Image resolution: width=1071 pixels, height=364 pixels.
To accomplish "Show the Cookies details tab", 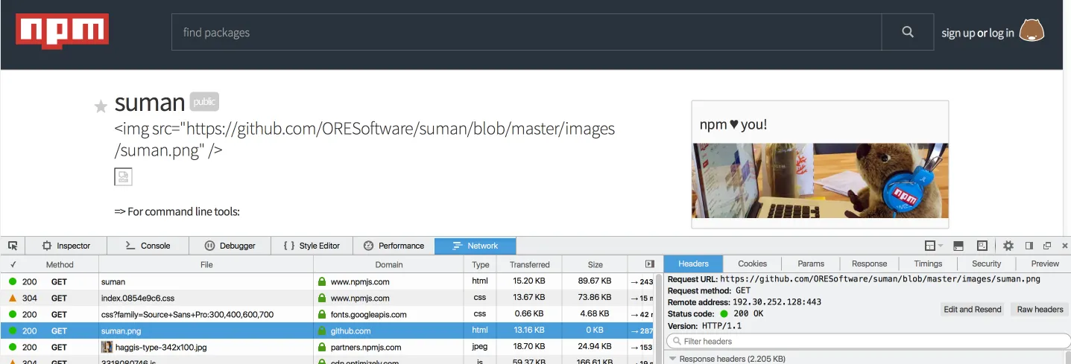I will tap(752, 264).
